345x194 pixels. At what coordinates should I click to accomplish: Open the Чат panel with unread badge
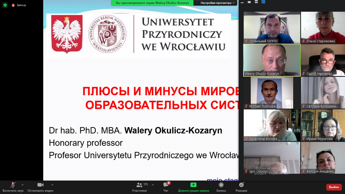[166, 187]
